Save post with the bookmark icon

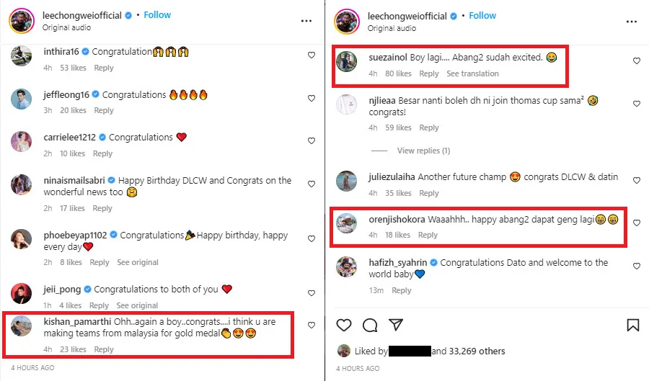tap(632, 325)
